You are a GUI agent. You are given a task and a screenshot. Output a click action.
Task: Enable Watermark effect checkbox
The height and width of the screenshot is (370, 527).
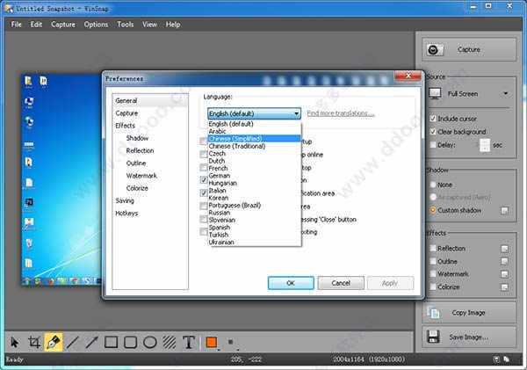pyautogui.click(x=433, y=274)
